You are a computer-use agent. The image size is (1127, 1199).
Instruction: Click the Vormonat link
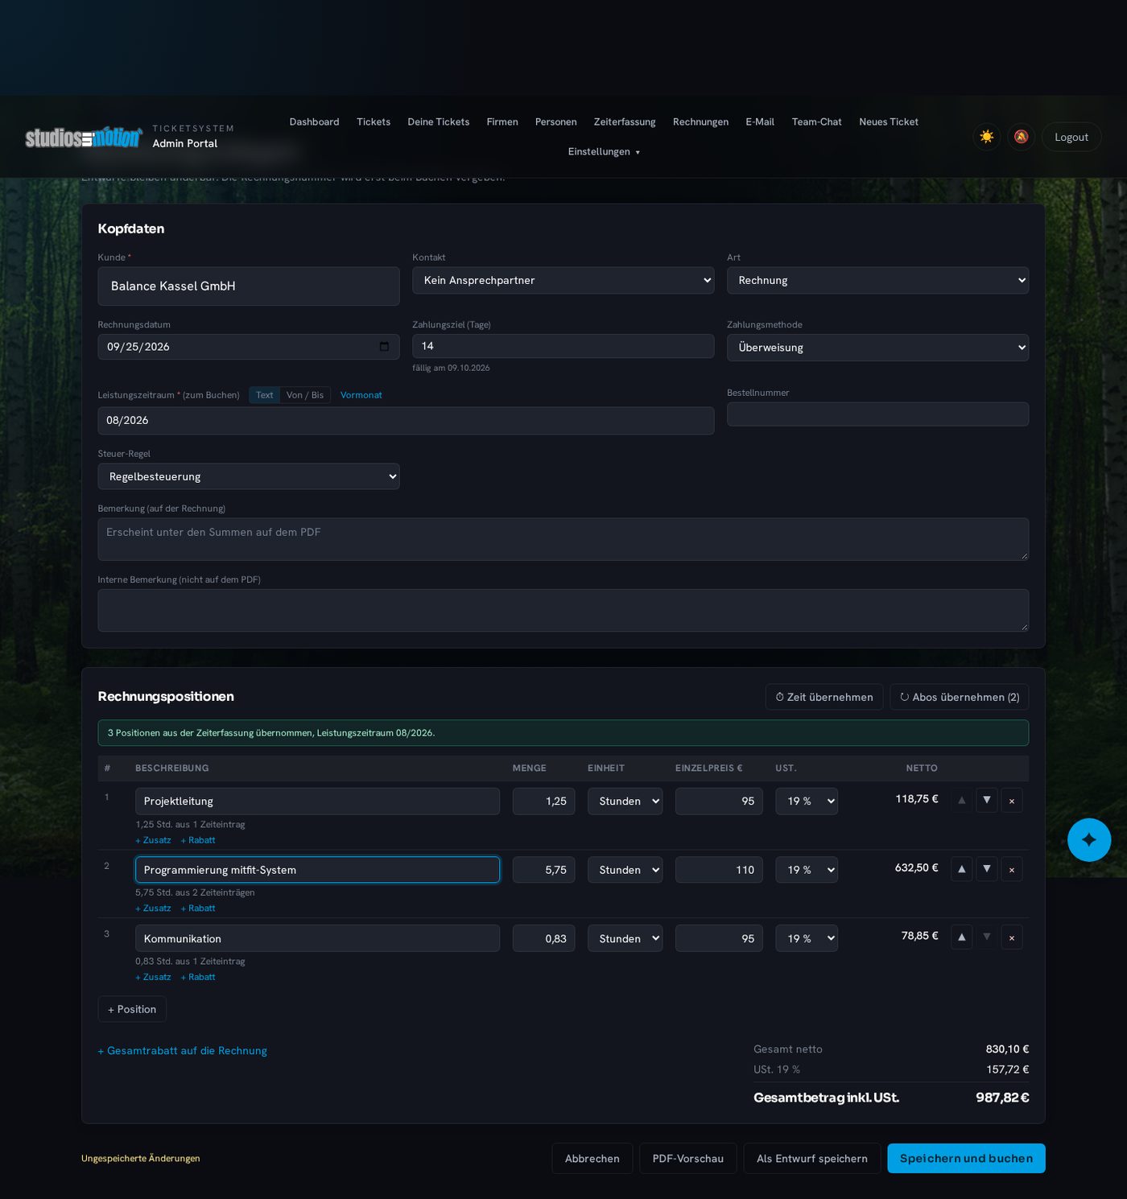361,395
